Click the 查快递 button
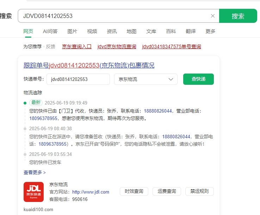This screenshot has height=215, width=260. coord(198,79)
